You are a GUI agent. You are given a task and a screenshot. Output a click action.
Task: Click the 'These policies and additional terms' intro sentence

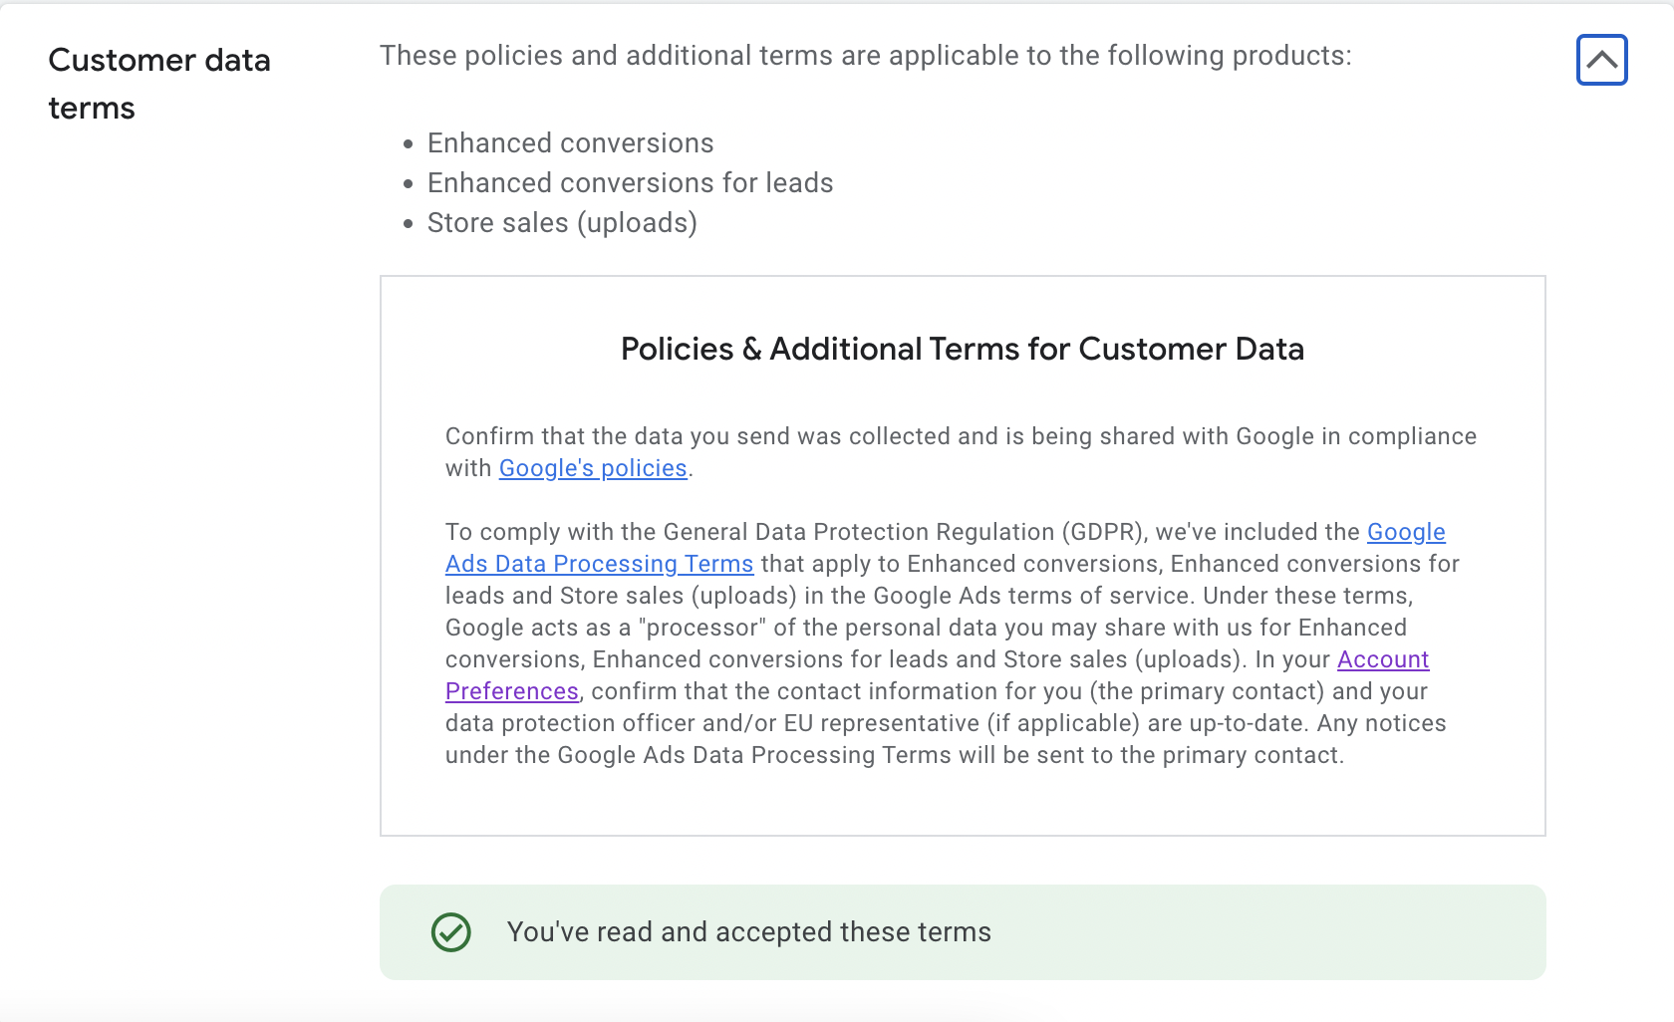click(866, 56)
